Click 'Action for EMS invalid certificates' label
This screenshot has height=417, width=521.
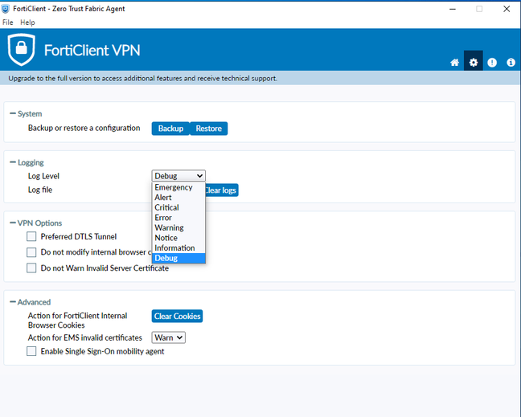(x=85, y=337)
